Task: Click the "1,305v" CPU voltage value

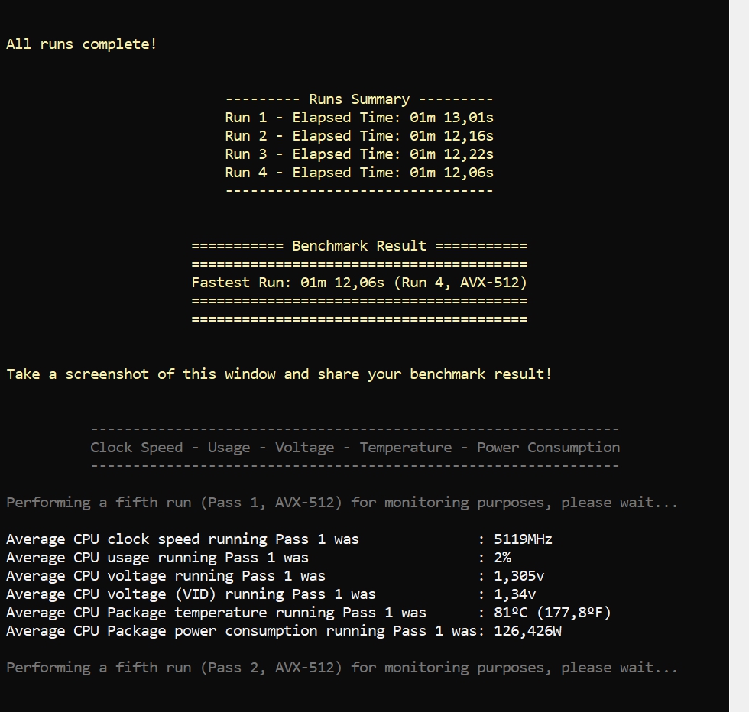Action: (x=519, y=576)
